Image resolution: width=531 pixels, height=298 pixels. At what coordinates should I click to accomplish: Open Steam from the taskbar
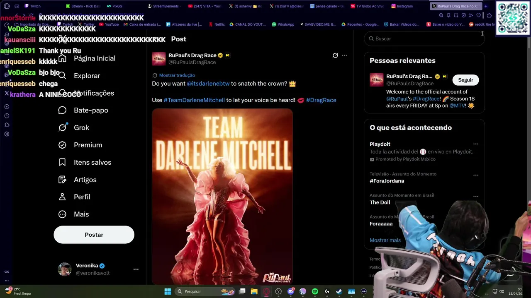[339, 291]
